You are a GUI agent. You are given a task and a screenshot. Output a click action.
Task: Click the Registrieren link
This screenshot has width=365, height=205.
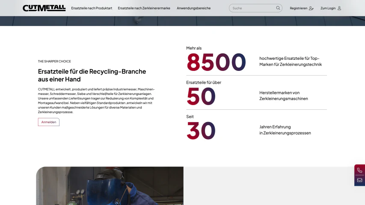pyautogui.click(x=298, y=8)
